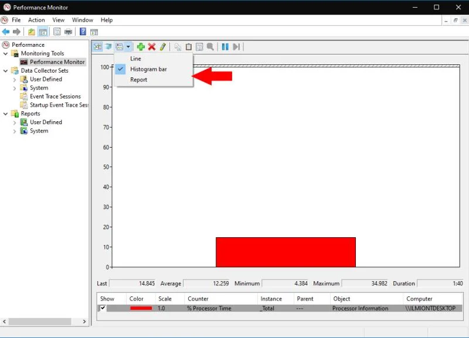Viewport: 469px width, 338px height.
Task: Click the Properties icon in the main toolbar
Action: (x=57, y=32)
